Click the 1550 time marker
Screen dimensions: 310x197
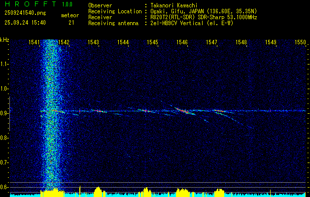pos(300,42)
